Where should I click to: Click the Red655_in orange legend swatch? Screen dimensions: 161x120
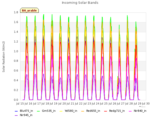click(x=83, y=111)
